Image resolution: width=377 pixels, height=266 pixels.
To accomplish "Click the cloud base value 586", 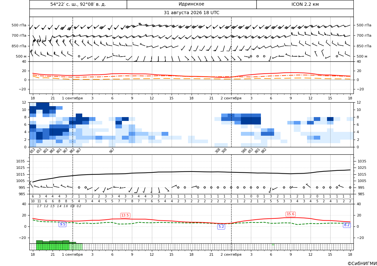I will click(x=244, y=151).
